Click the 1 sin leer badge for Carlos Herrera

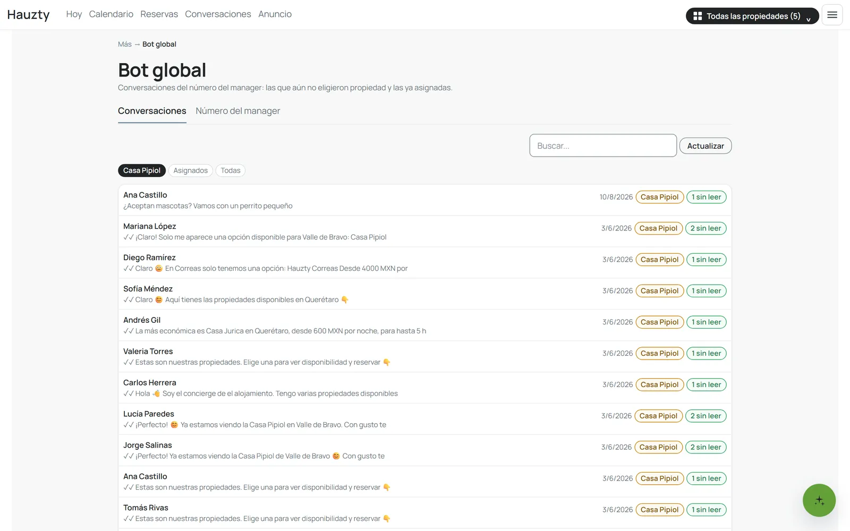[x=706, y=384]
